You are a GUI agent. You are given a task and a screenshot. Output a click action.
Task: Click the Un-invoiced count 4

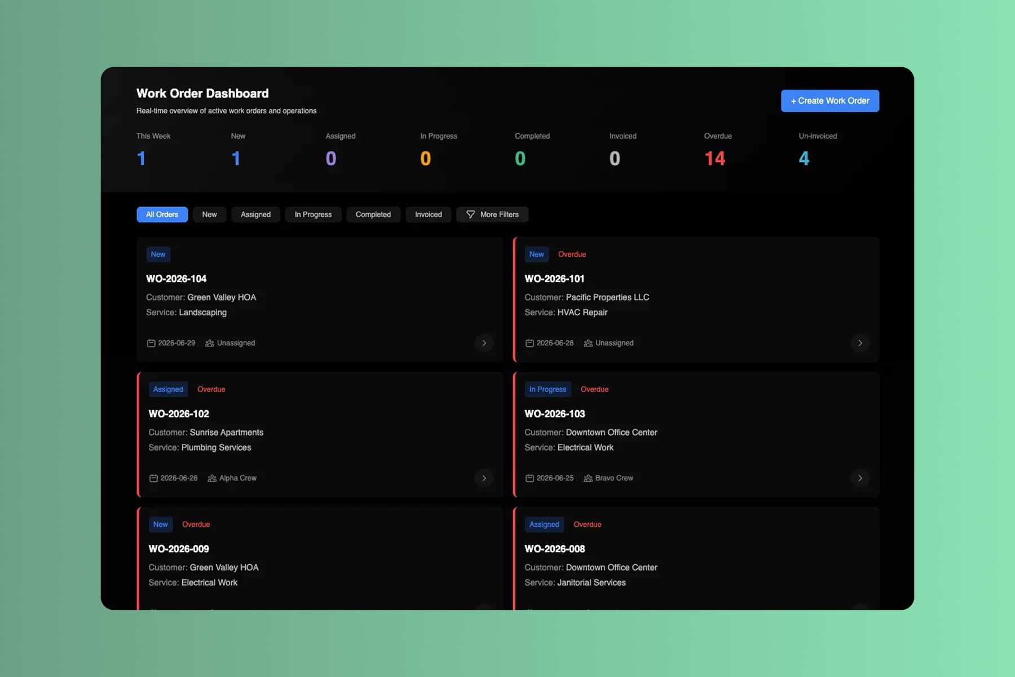pyautogui.click(x=804, y=159)
